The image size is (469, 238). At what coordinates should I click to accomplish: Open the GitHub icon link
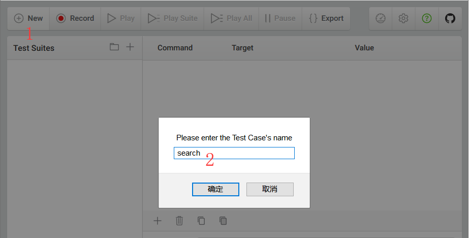tap(450, 18)
